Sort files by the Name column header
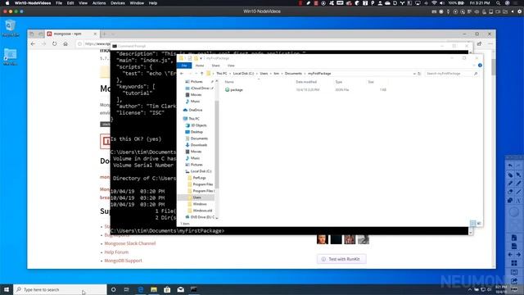Screen dimensions: 524x295 [229, 82]
